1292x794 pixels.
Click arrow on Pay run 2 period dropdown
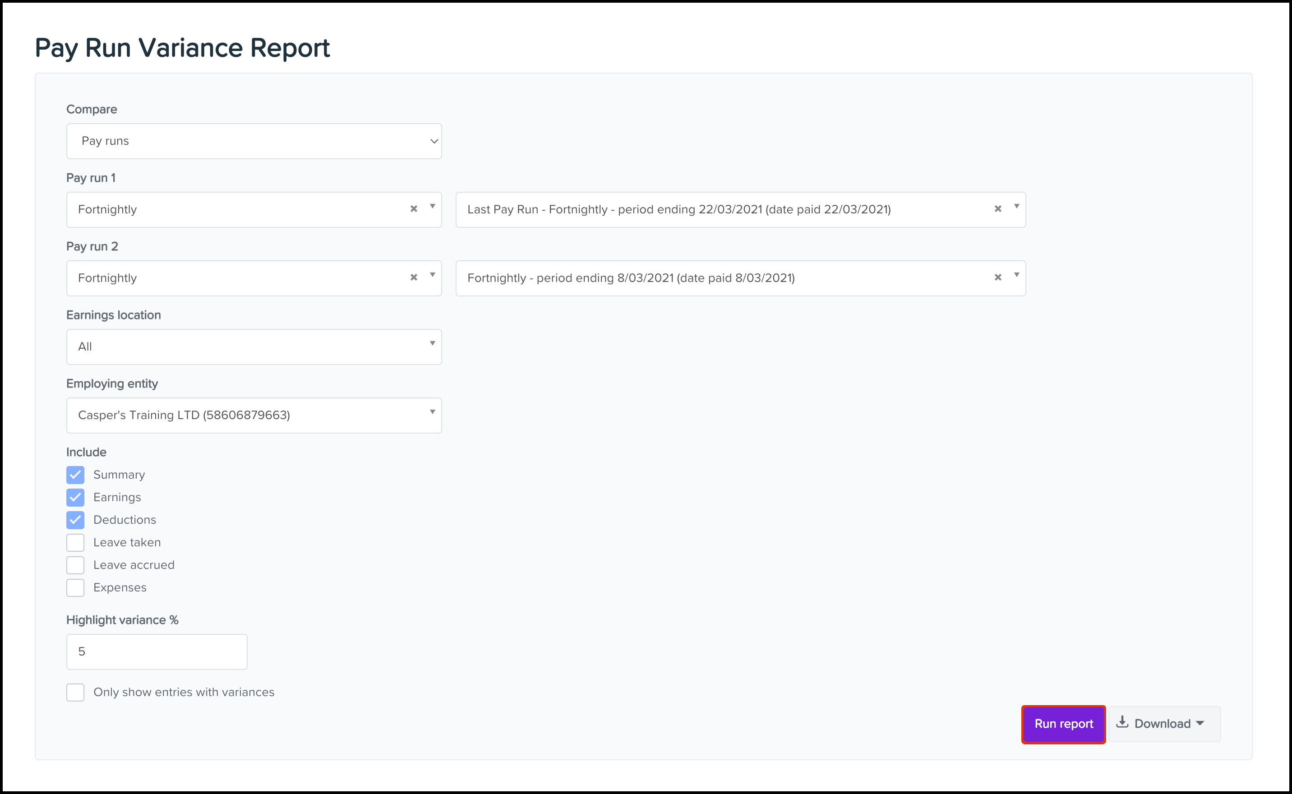pyautogui.click(x=1016, y=275)
